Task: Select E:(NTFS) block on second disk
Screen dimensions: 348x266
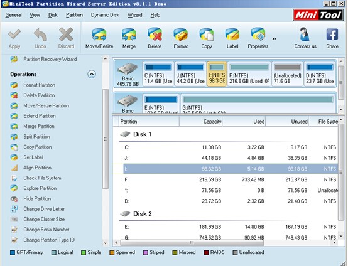Action: click(161, 104)
